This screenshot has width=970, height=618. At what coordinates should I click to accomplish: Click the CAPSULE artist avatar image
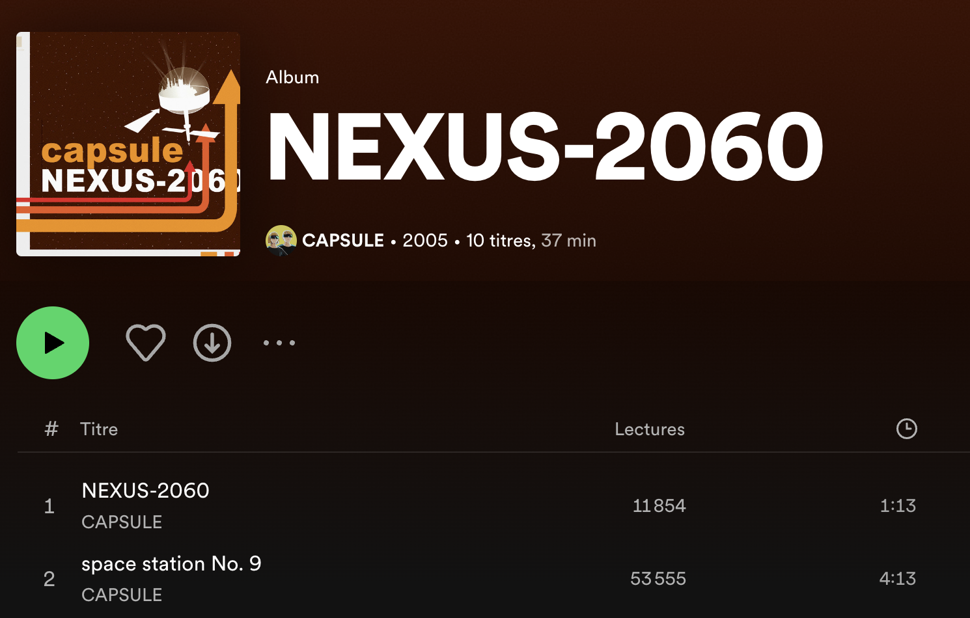coord(281,241)
